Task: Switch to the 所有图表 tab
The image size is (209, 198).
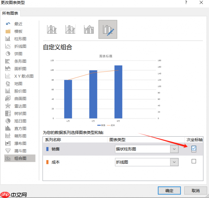Action: [10, 13]
